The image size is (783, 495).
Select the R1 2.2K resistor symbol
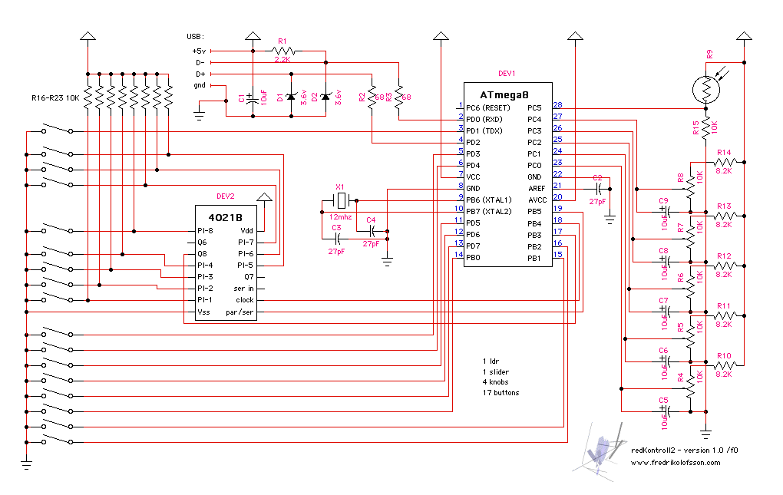pos(282,51)
